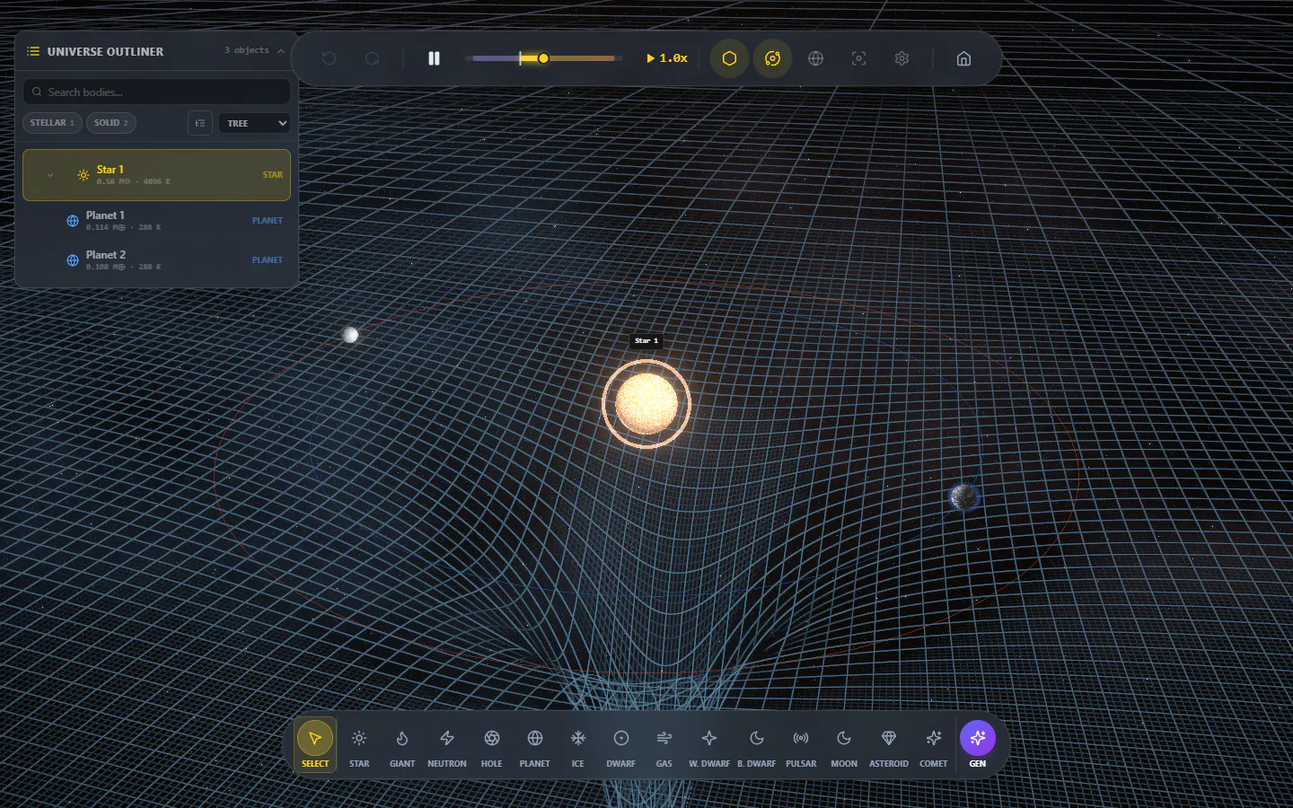Image resolution: width=1293 pixels, height=808 pixels.
Task: Select the Comet tool
Action: [933, 746]
